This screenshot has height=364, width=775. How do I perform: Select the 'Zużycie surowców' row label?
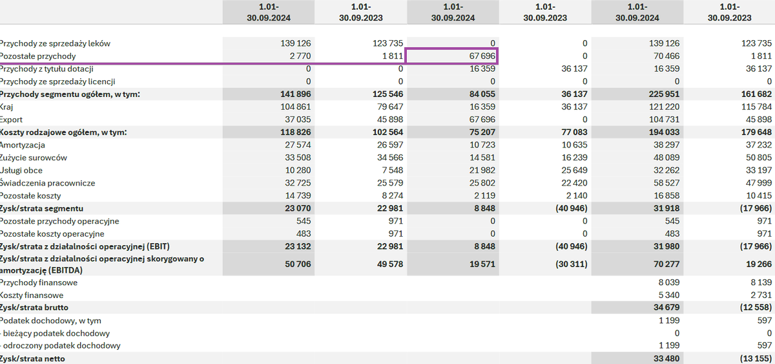pyautogui.click(x=34, y=158)
